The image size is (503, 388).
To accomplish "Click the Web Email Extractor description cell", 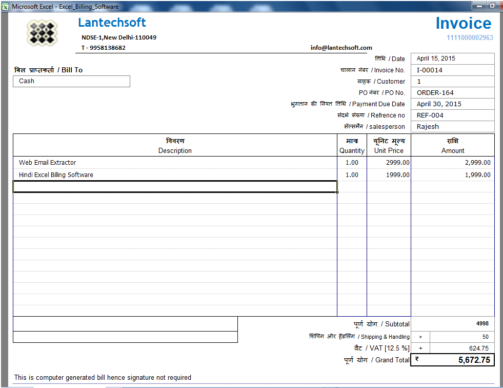I will (175, 163).
